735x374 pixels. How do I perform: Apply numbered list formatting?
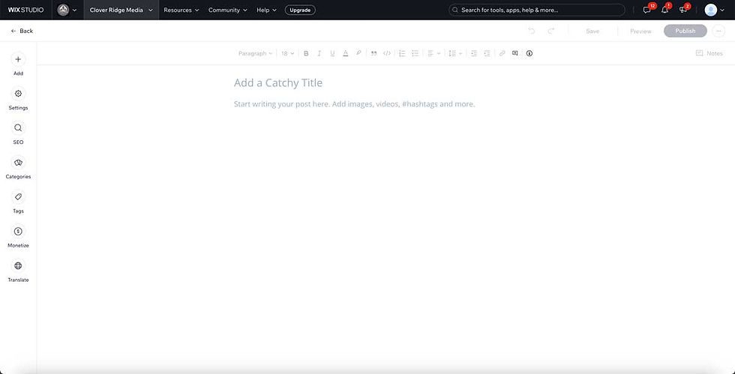pos(402,53)
